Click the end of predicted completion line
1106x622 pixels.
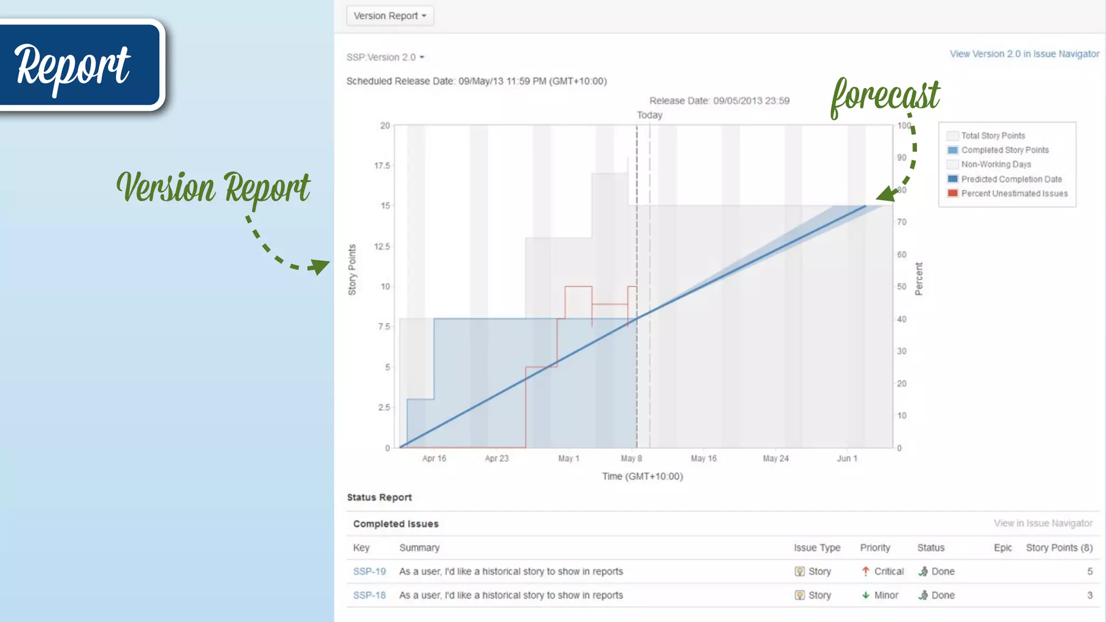pos(865,206)
